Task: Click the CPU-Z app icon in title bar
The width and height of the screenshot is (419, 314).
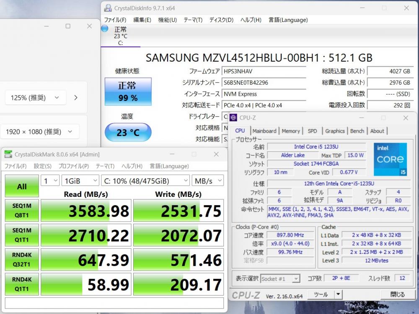Action: (233, 118)
